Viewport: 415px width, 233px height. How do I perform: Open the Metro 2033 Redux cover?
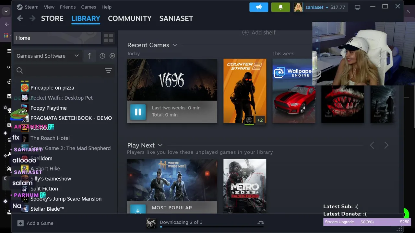click(245, 186)
